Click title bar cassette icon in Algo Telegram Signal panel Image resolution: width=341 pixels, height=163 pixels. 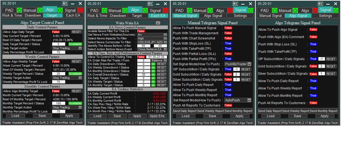tap(321, 3)
